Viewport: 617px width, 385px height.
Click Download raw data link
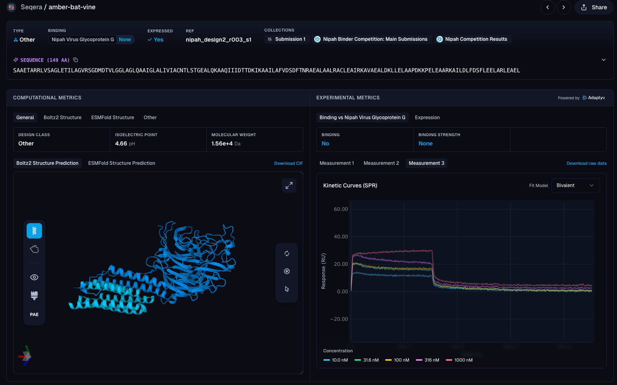coord(586,163)
